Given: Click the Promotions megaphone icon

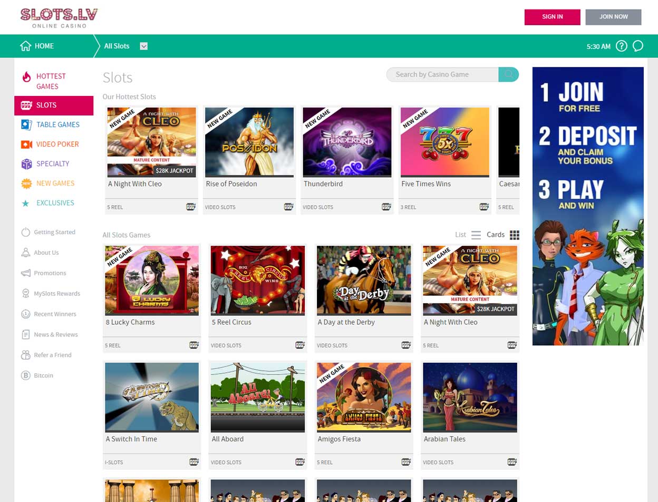Looking at the screenshot, I should (x=25, y=273).
